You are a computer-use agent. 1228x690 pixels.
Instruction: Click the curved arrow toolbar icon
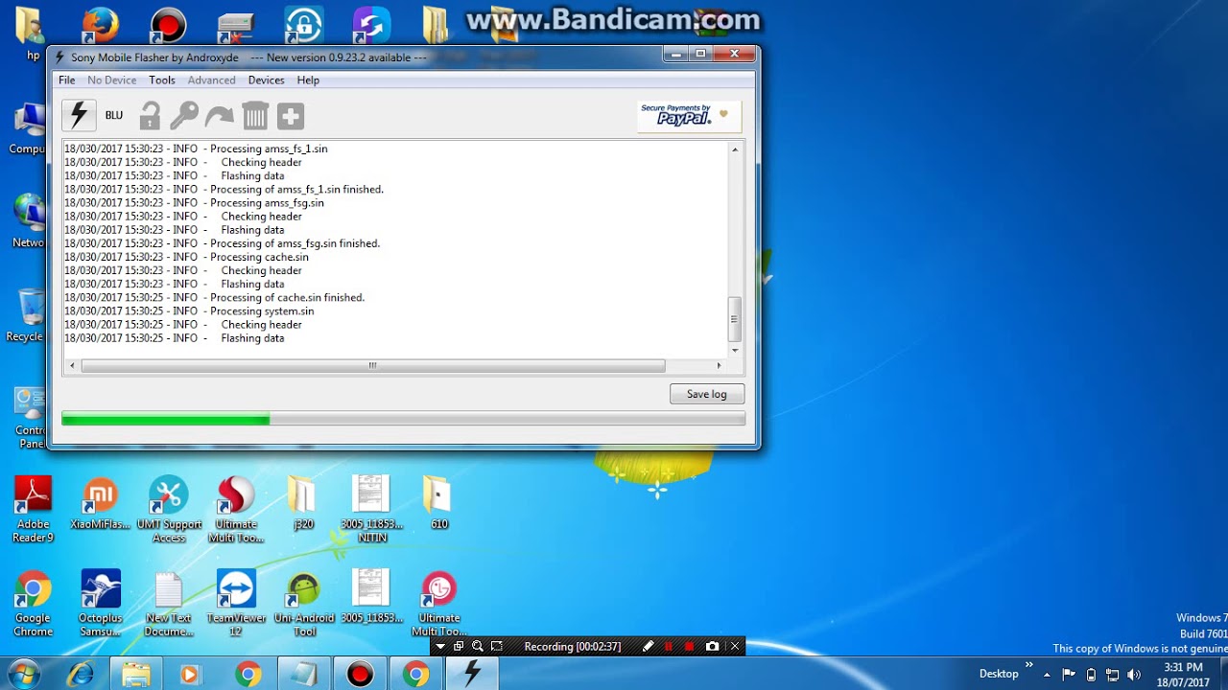[220, 116]
